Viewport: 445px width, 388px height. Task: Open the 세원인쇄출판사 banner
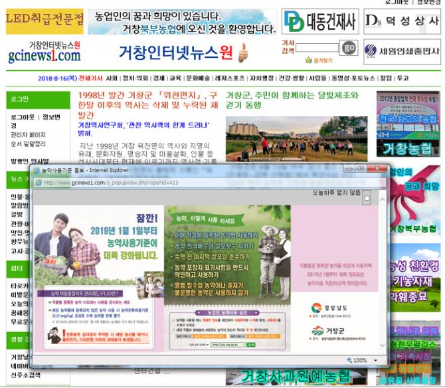pos(402,52)
